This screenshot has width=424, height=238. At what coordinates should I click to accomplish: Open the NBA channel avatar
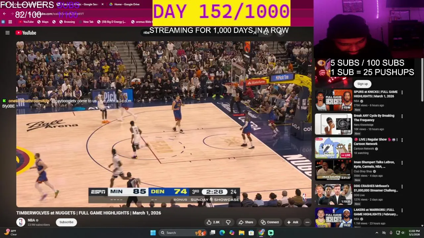21,222
